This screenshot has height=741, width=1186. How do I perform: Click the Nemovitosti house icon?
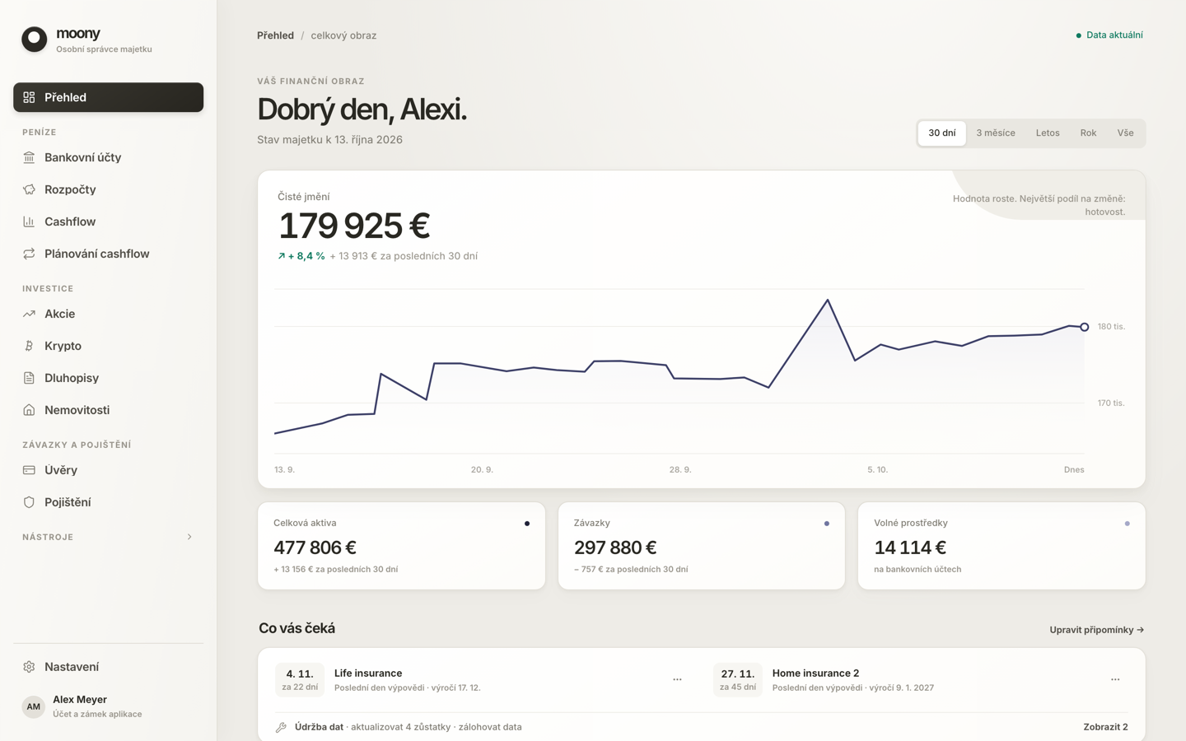[x=29, y=410]
